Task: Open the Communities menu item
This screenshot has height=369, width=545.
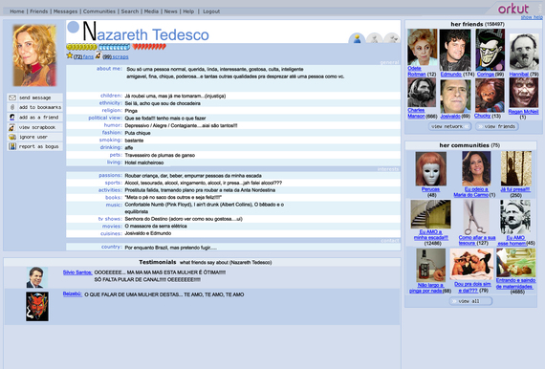Action: [x=99, y=11]
